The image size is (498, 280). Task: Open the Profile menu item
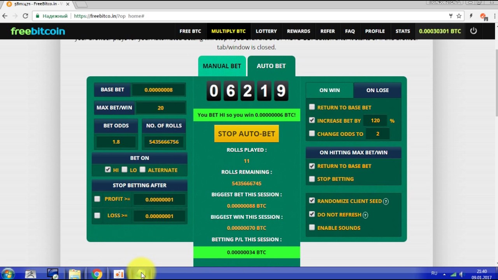[x=375, y=31]
